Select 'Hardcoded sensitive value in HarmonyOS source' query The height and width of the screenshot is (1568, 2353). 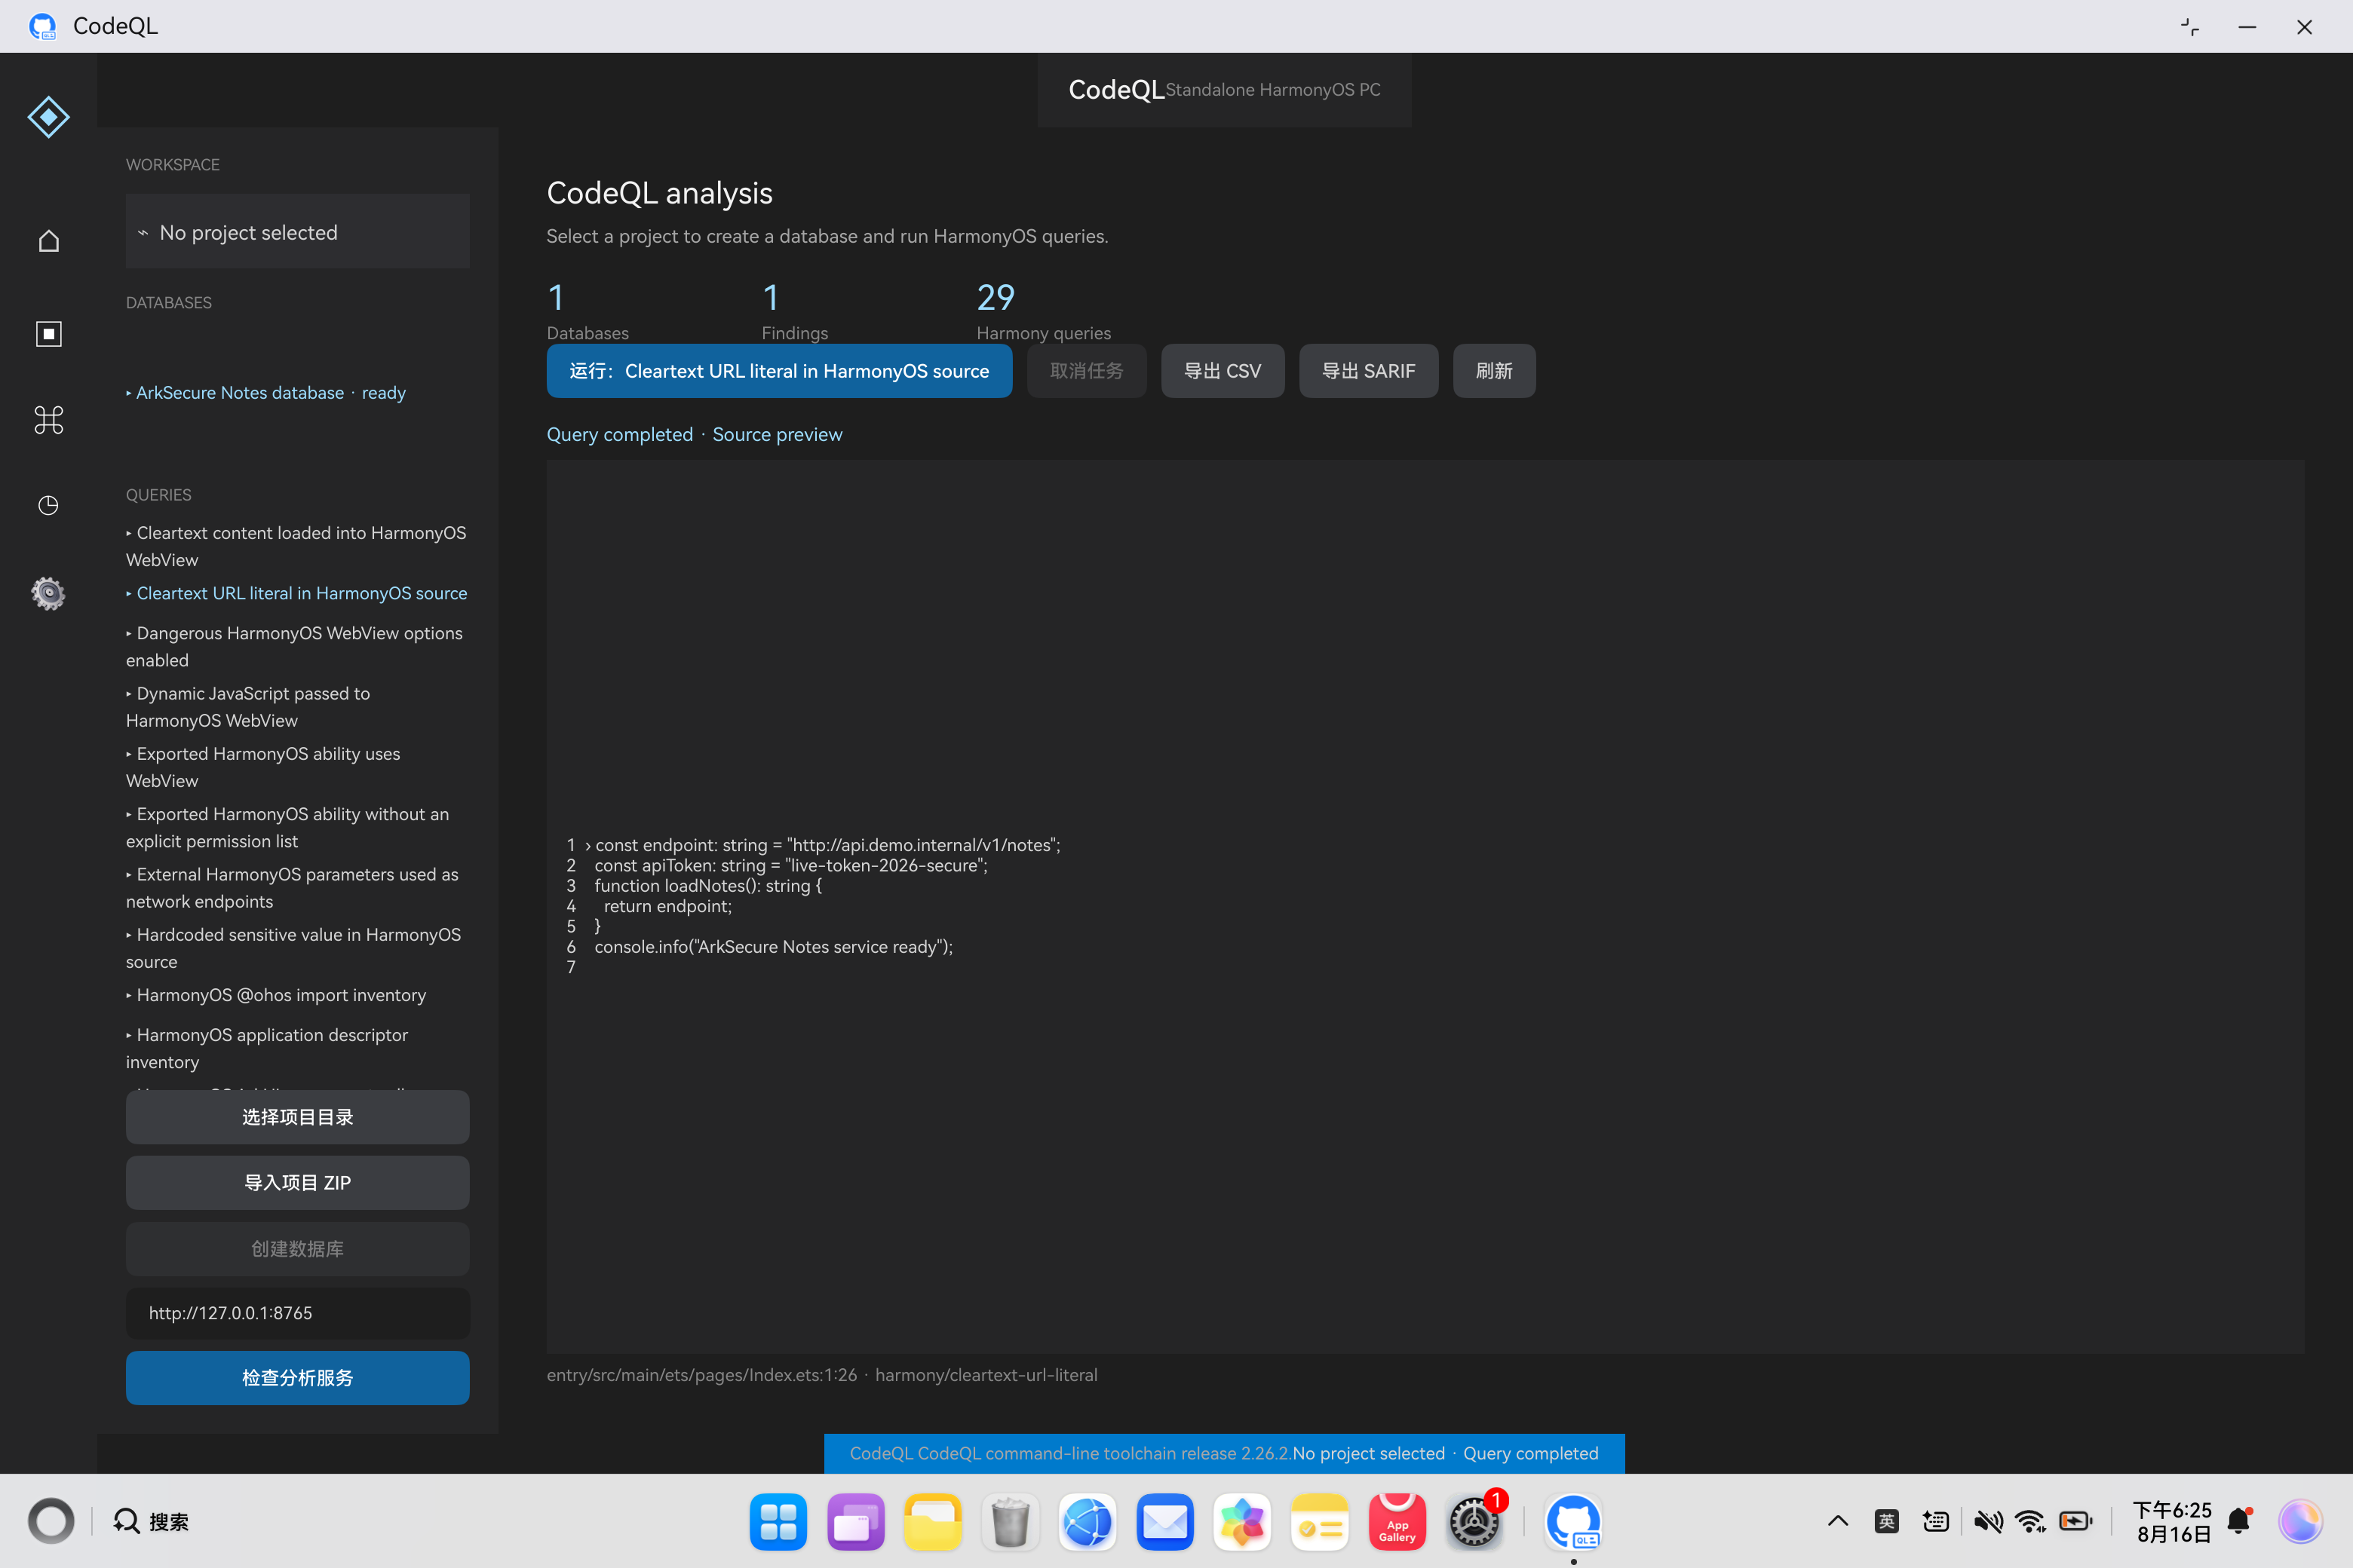(x=297, y=948)
